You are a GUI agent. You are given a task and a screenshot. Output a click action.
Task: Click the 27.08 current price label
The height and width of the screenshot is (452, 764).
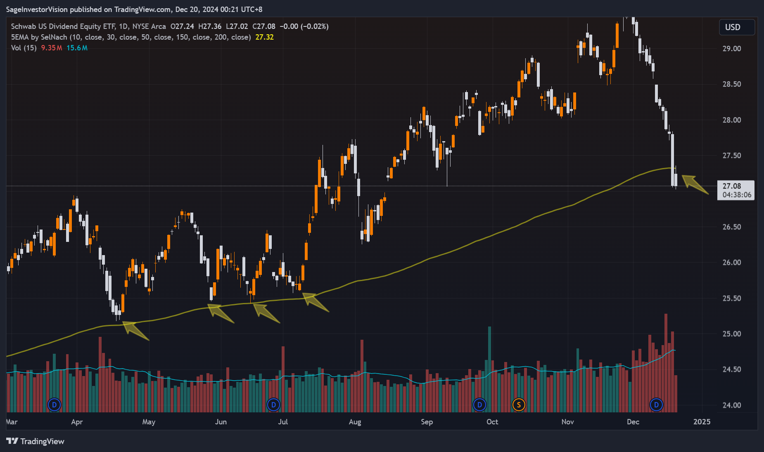pyautogui.click(x=732, y=186)
